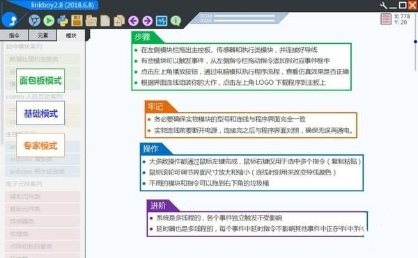Open a file with the folder icon
418x258 pixels.
[x=91, y=21]
